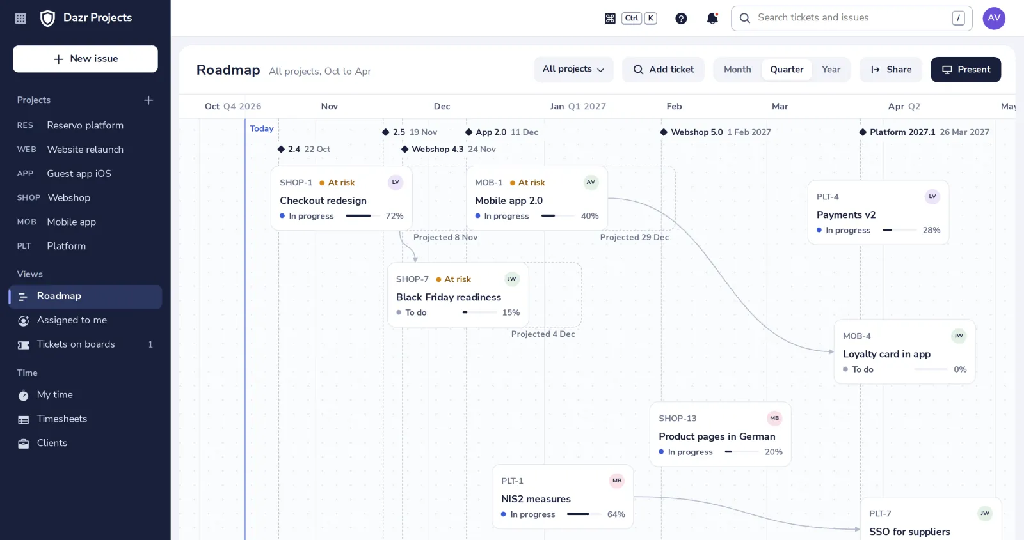Click the New issue button
Screen dimensions: 1024x540
[x=85, y=59]
